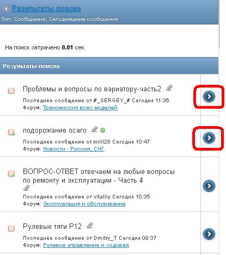Open forum link Рулевое управление и ходовая
The image size is (226, 255).
coord(86,245)
